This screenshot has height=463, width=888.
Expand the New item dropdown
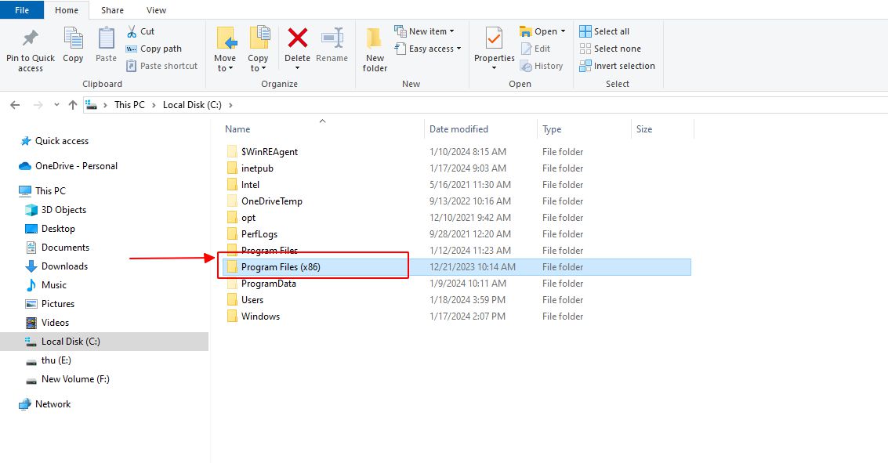coord(426,31)
